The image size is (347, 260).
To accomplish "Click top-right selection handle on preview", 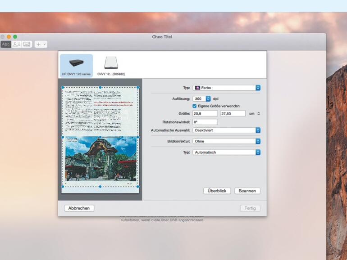I will pos(138,87).
